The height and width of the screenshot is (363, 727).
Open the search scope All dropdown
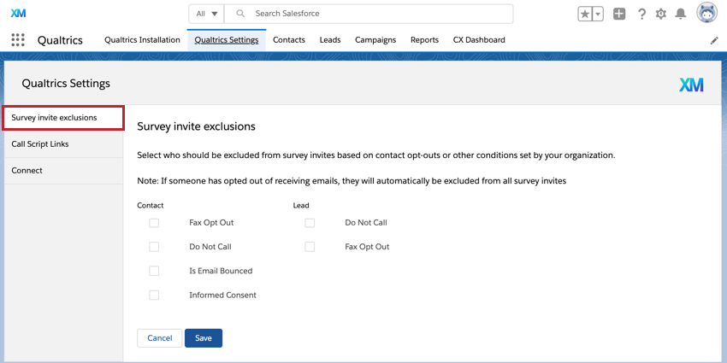206,14
